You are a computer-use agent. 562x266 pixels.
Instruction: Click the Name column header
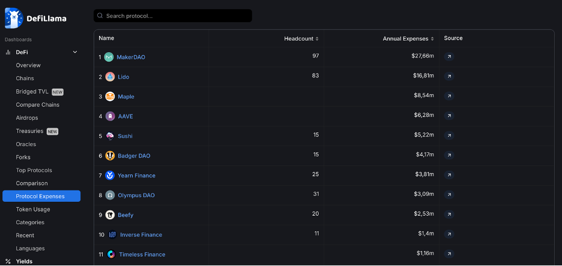pos(106,38)
